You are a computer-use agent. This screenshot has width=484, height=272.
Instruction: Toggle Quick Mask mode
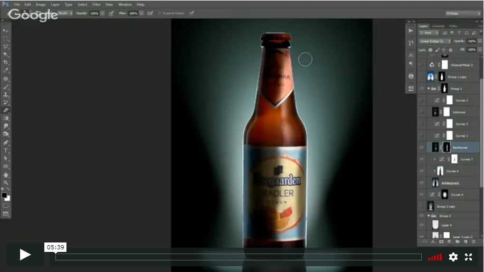click(x=6, y=206)
